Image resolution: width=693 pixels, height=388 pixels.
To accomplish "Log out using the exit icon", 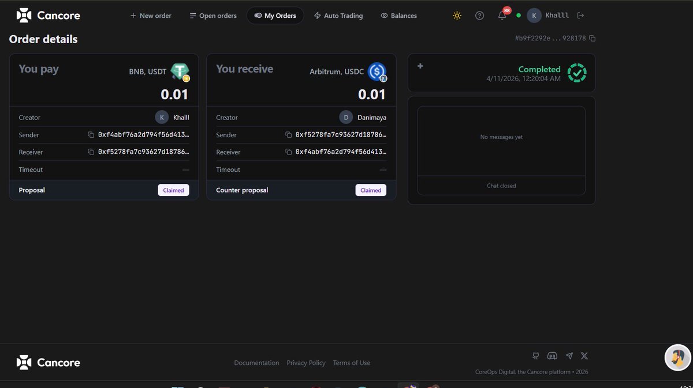I will [x=581, y=16].
